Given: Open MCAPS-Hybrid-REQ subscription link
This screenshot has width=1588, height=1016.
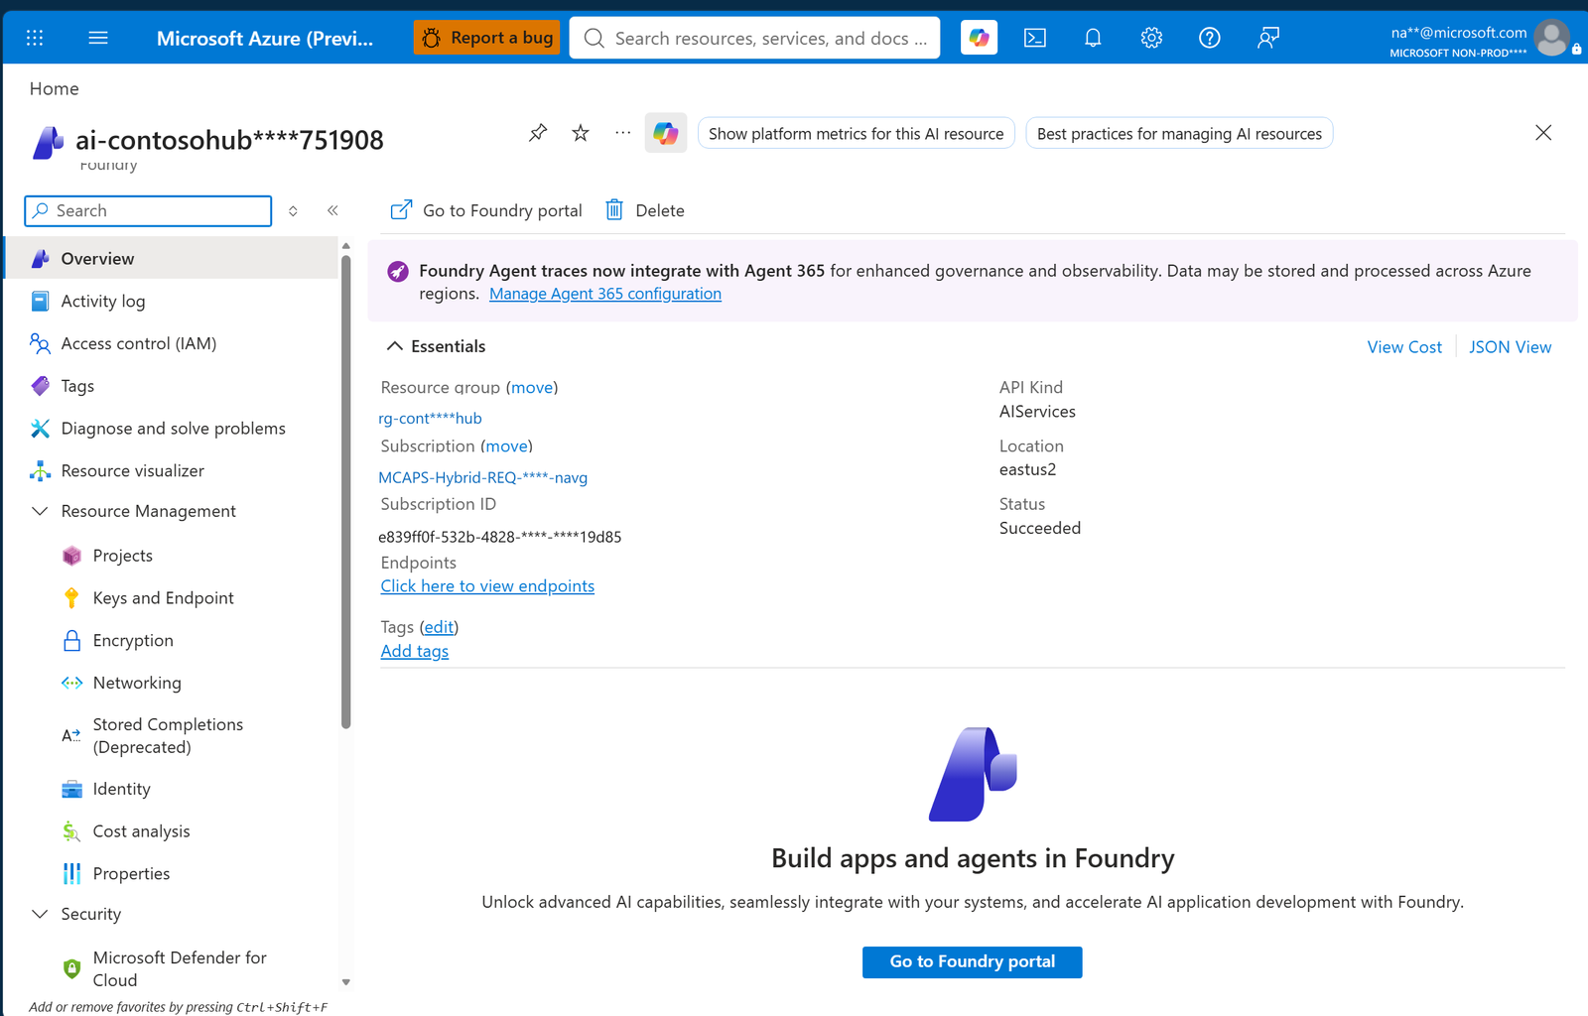Looking at the screenshot, I should 482,477.
